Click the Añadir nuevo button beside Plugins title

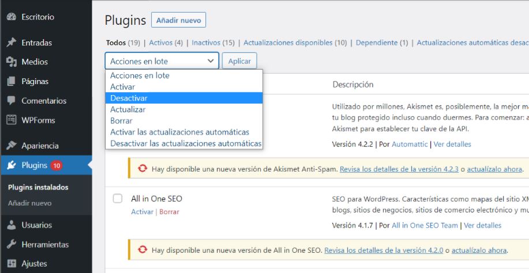178,20
